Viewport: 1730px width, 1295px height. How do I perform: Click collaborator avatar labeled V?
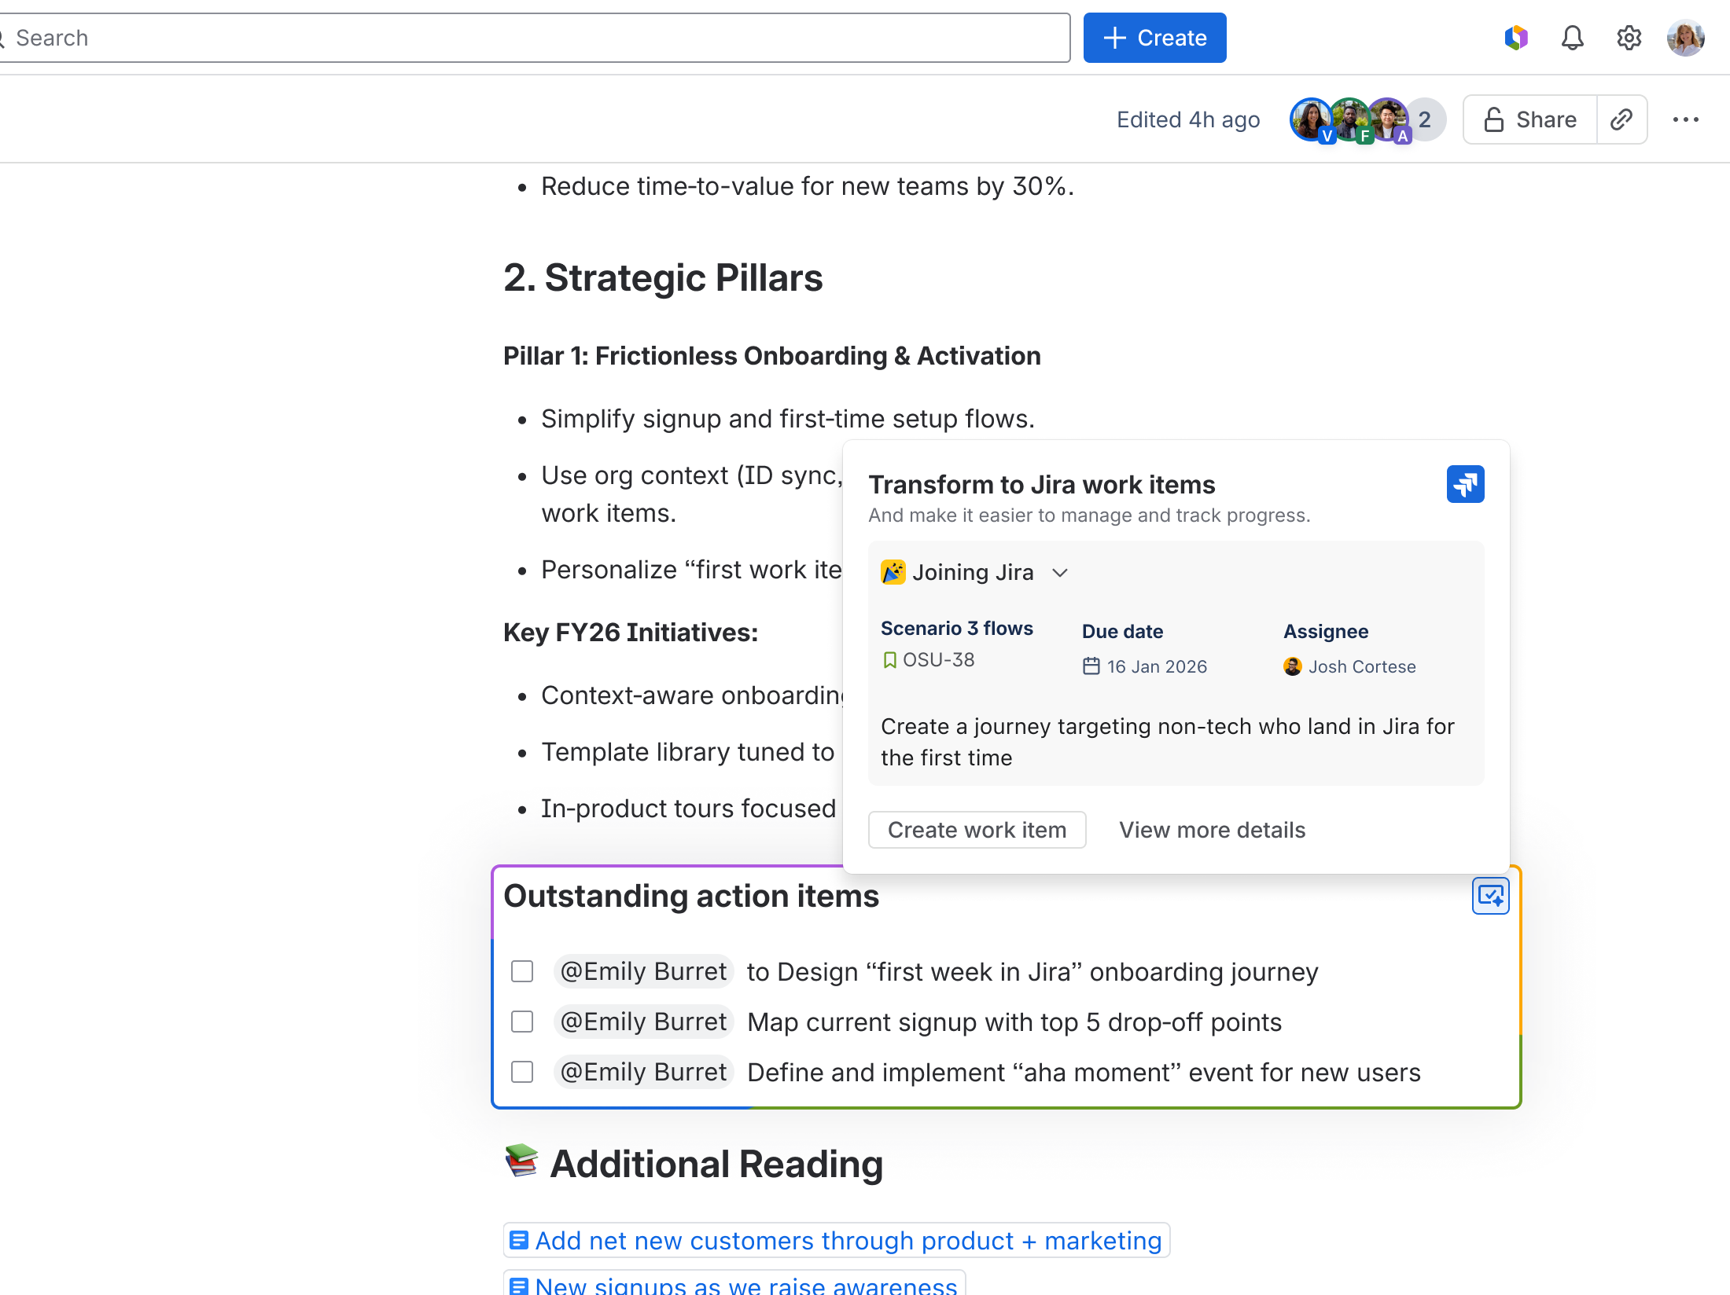click(x=1310, y=119)
